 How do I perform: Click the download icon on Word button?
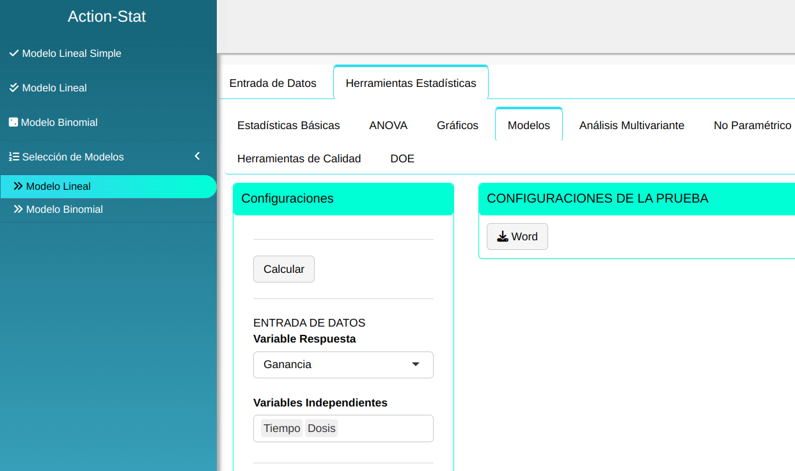503,236
